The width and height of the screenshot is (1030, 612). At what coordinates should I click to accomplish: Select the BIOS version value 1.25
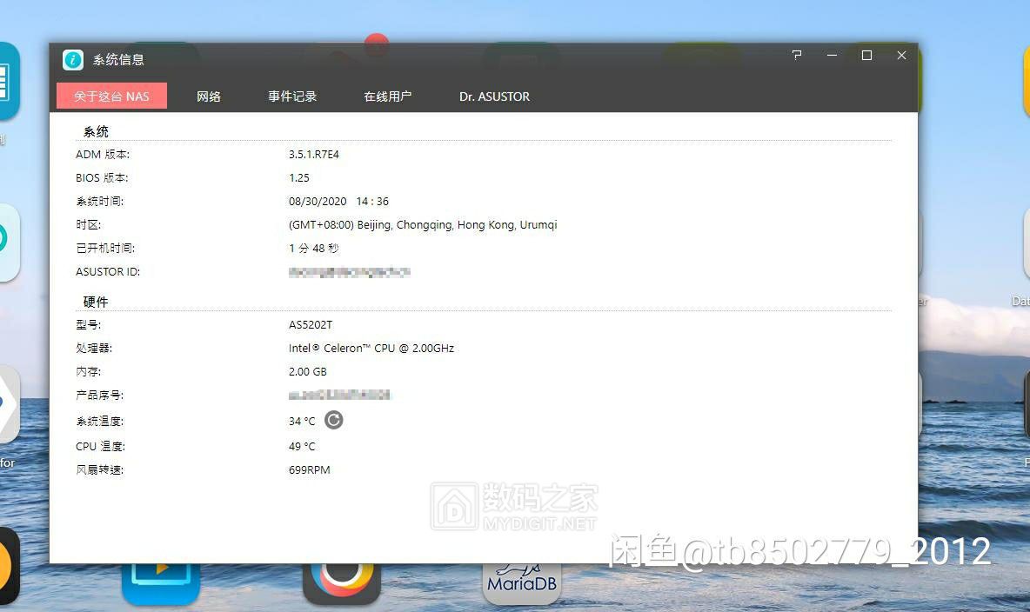(x=299, y=178)
